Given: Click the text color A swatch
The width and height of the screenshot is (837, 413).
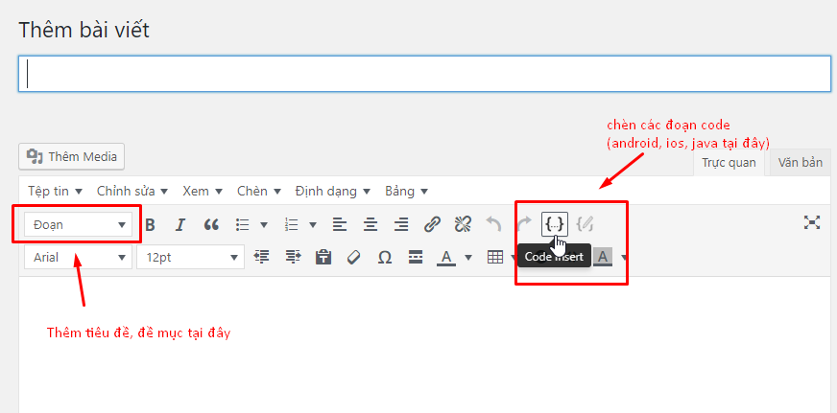Looking at the screenshot, I should point(445,257).
